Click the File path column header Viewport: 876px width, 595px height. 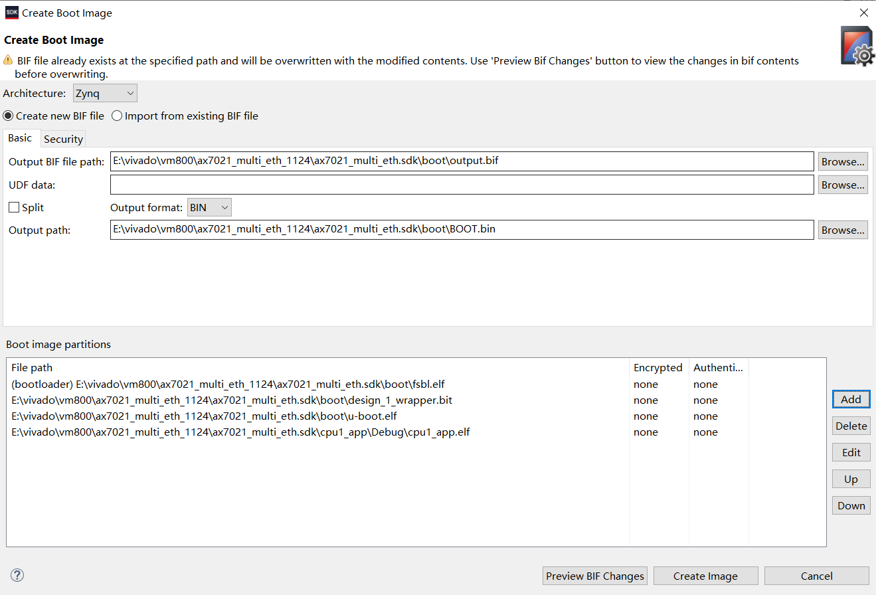coord(317,367)
